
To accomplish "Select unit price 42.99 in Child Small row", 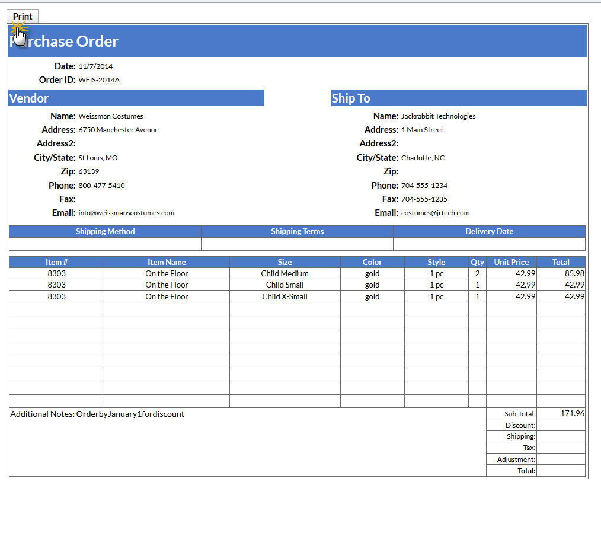I will pos(512,285).
